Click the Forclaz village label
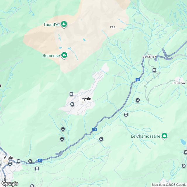The image size is (187, 187). 179,83
